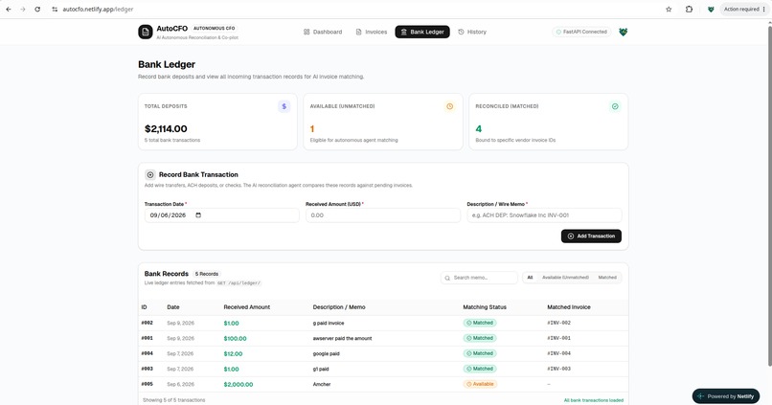The image size is (772, 405).
Task: Click the checkmark icon on Reconciled card
Action: coord(615,106)
